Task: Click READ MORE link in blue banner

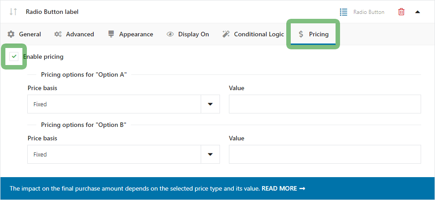Action: 284,188
